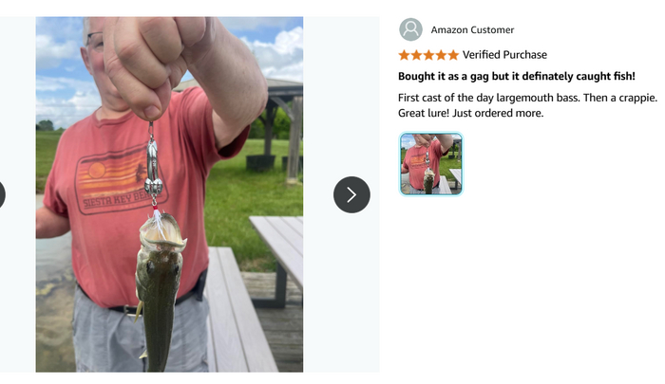Go to the next review photo arrow
Screen dimensions: 665x384
pyautogui.click(x=351, y=194)
